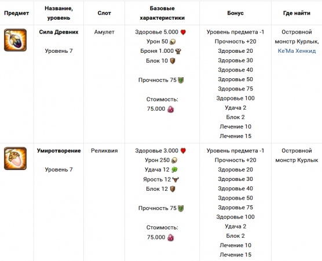
Task: Click the pink gem icon by second 75.000 cost
Action: tap(171, 238)
